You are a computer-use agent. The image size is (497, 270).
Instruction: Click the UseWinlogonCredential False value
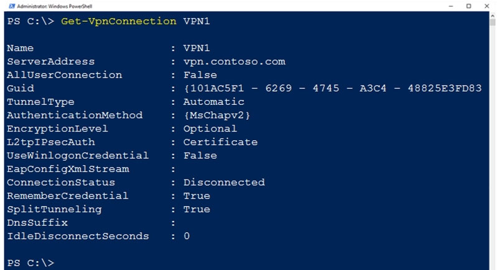[x=200, y=156]
